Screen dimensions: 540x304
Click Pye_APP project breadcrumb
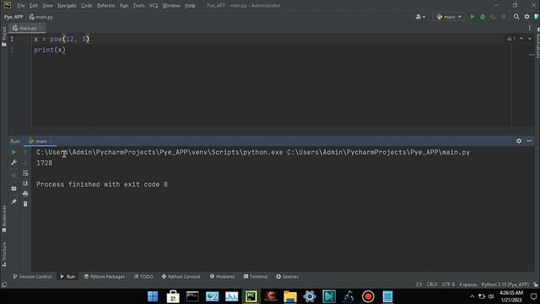coord(13,17)
